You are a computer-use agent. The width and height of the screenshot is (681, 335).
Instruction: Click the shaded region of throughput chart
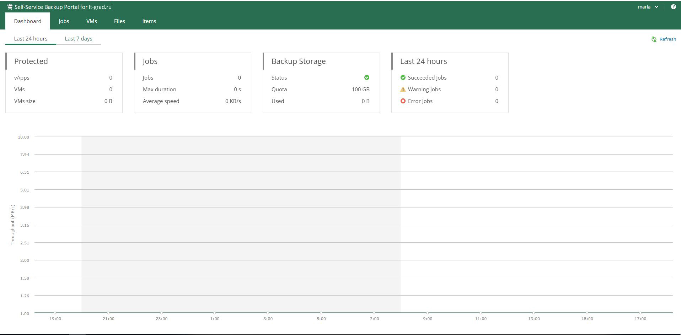(x=241, y=224)
